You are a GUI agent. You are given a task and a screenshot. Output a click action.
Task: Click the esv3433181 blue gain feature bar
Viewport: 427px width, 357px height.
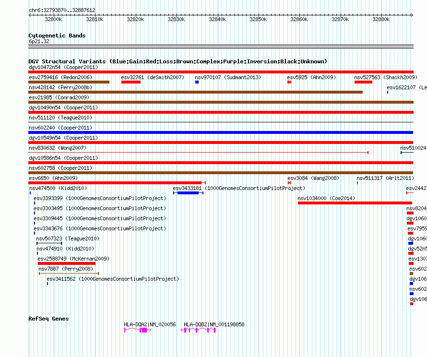(188, 193)
